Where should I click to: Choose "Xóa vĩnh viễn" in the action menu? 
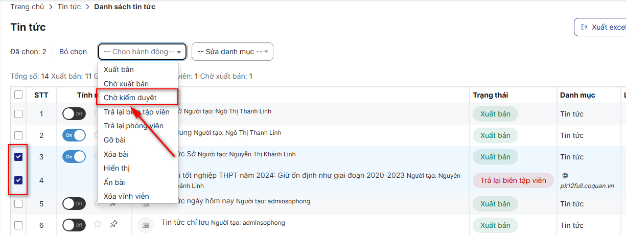coord(126,196)
